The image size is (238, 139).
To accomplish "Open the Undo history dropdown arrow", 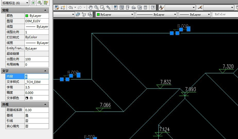I will [75, 7].
